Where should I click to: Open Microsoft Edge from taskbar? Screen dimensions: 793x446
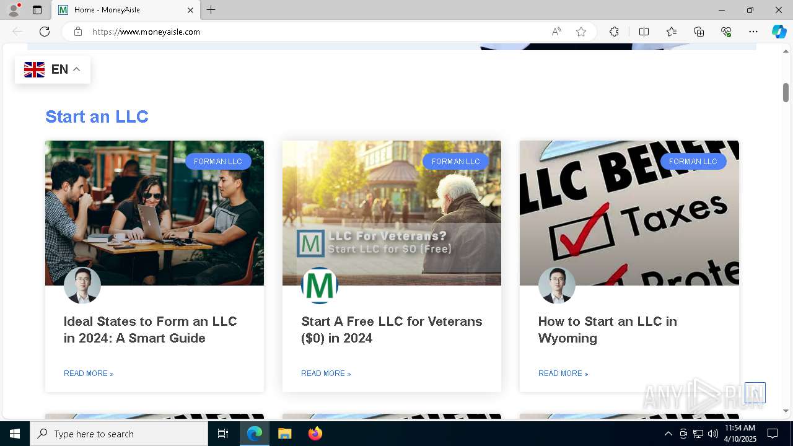[255, 434]
